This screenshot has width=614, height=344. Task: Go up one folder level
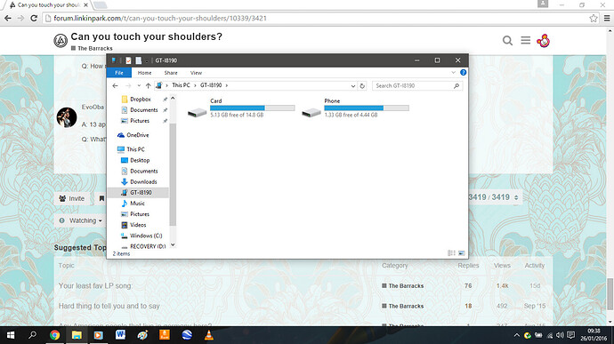pos(148,85)
